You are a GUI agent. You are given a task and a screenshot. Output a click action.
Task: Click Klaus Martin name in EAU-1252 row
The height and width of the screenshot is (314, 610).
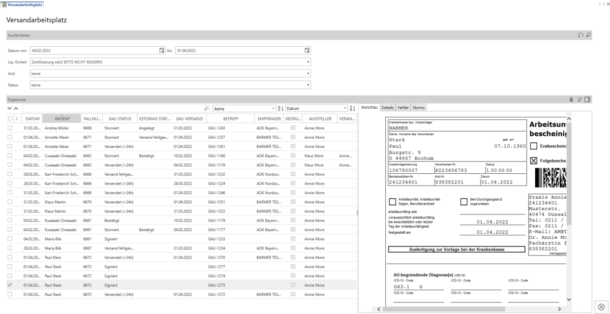click(55, 211)
